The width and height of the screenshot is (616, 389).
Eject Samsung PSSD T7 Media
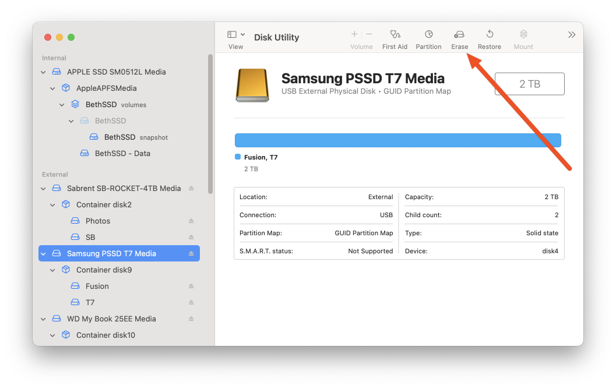(x=191, y=253)
